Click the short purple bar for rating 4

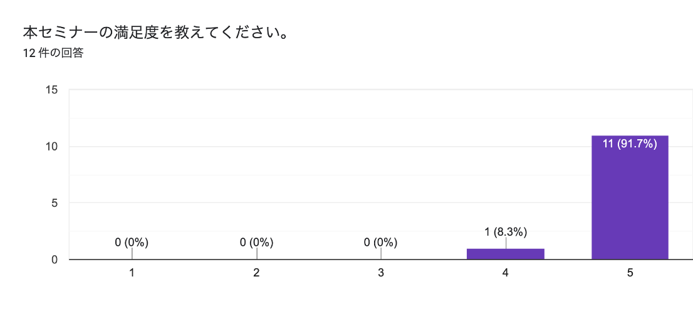(505, 254)
